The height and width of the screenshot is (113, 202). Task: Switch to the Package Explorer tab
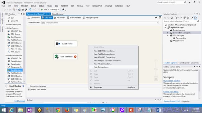pyautogui.click(x=91, y=18)
